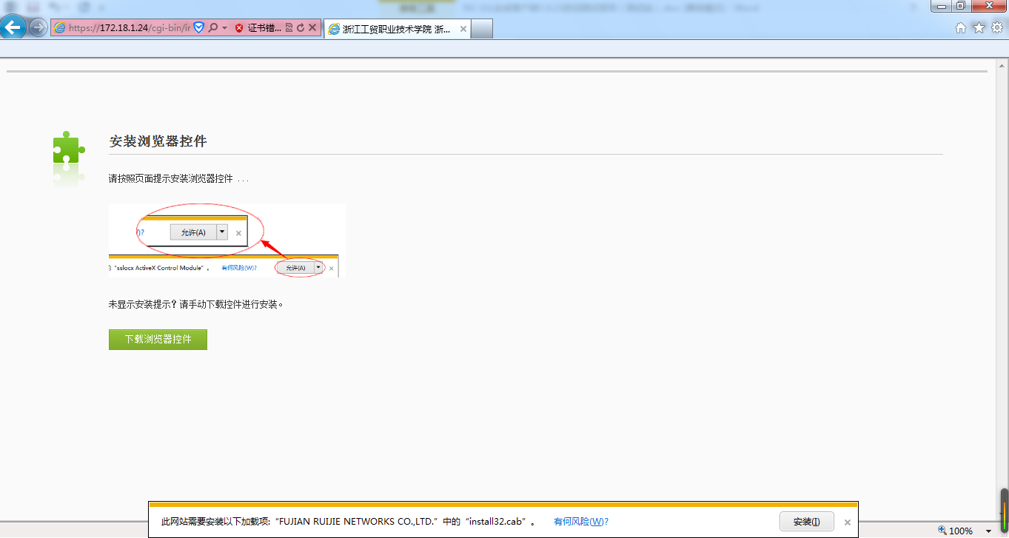This screenshot has height=538, width=1009.
Task: Open Favorites with the star icon
Action: click(x=979, y=28)
